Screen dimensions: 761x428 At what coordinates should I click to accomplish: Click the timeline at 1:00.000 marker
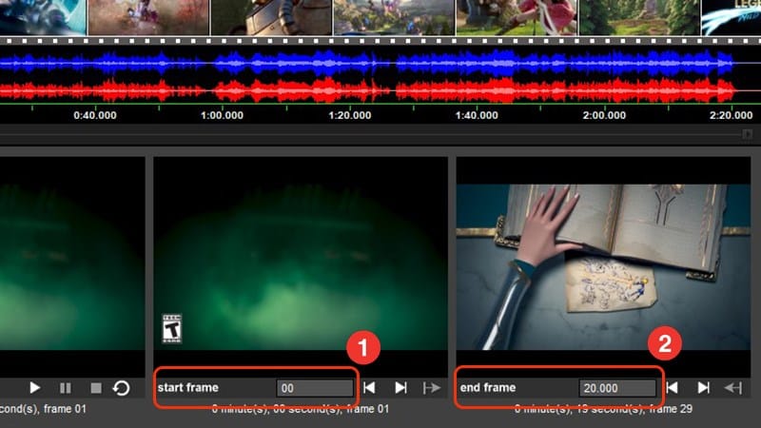click(x=223, y=115)
